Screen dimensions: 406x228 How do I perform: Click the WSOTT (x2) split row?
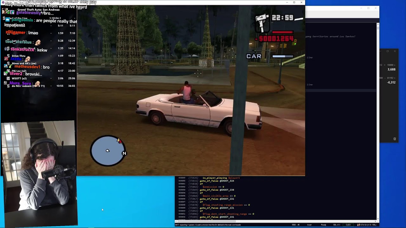pyautogui.click(x=39, y=78)
